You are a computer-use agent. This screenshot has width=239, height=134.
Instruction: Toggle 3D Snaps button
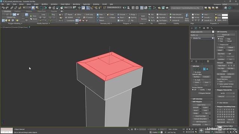88,8
